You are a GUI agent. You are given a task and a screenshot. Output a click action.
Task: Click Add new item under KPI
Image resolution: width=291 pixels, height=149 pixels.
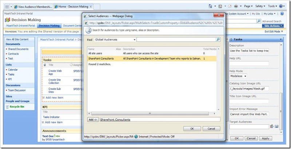tap(53, 122)
